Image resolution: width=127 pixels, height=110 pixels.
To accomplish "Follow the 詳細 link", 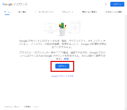I will pyautogui.click(x=66, y=59).
